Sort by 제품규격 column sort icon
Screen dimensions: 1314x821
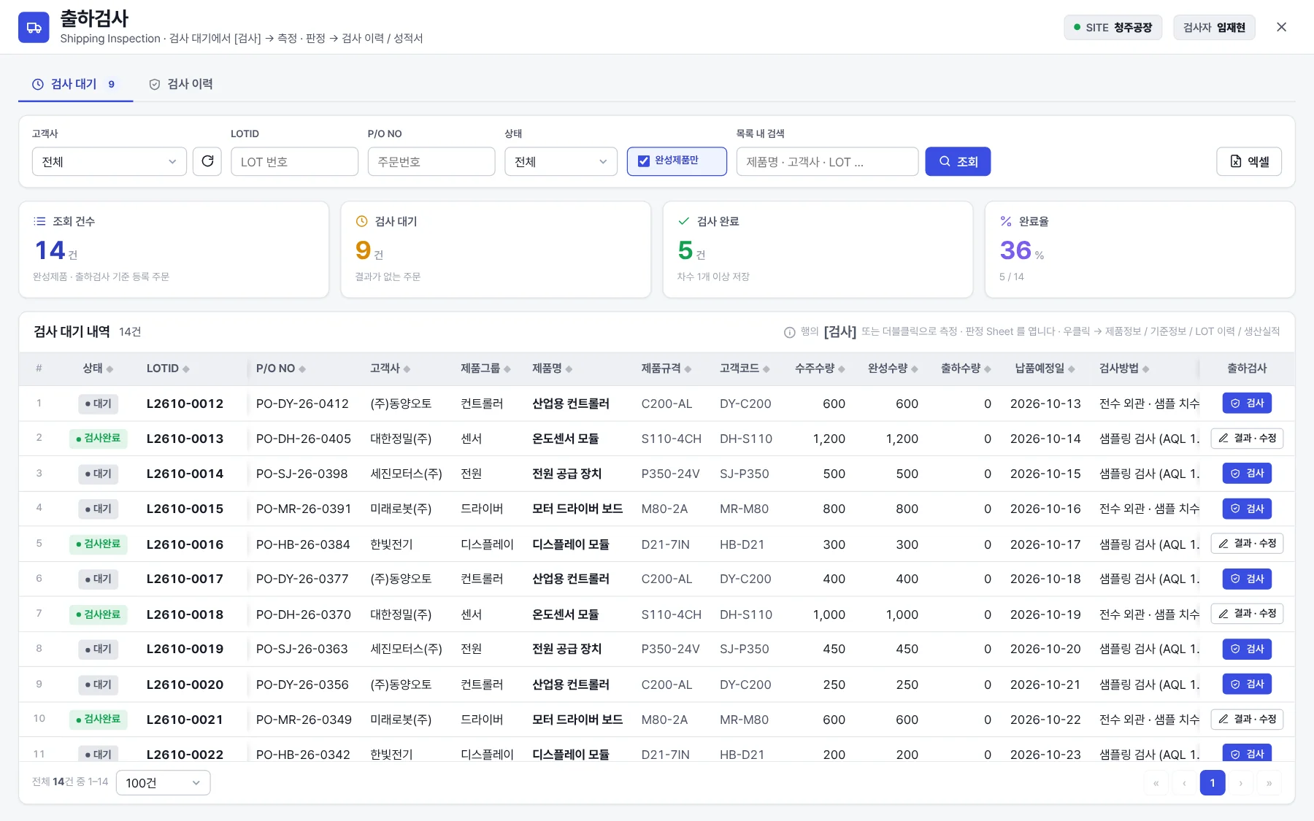coord(688,369)
